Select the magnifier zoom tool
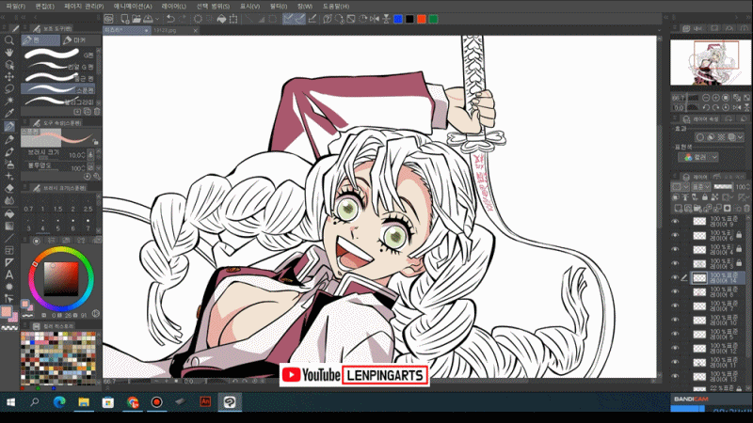This screenshot has height=423, width=753. [9, 40]
